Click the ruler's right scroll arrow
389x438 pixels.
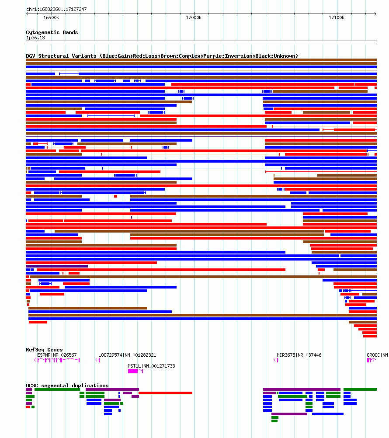375,14
